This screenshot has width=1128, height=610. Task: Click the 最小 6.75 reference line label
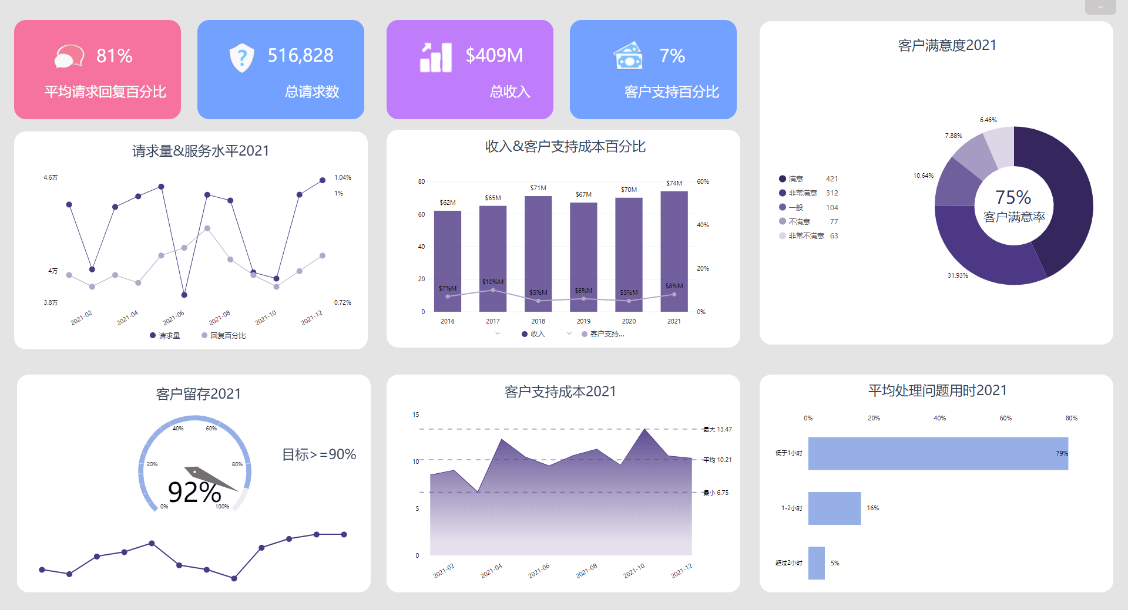[716, 493]
